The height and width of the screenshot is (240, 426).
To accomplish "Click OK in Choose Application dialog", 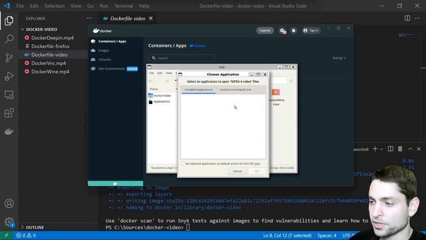I will [x=257, y=171].
